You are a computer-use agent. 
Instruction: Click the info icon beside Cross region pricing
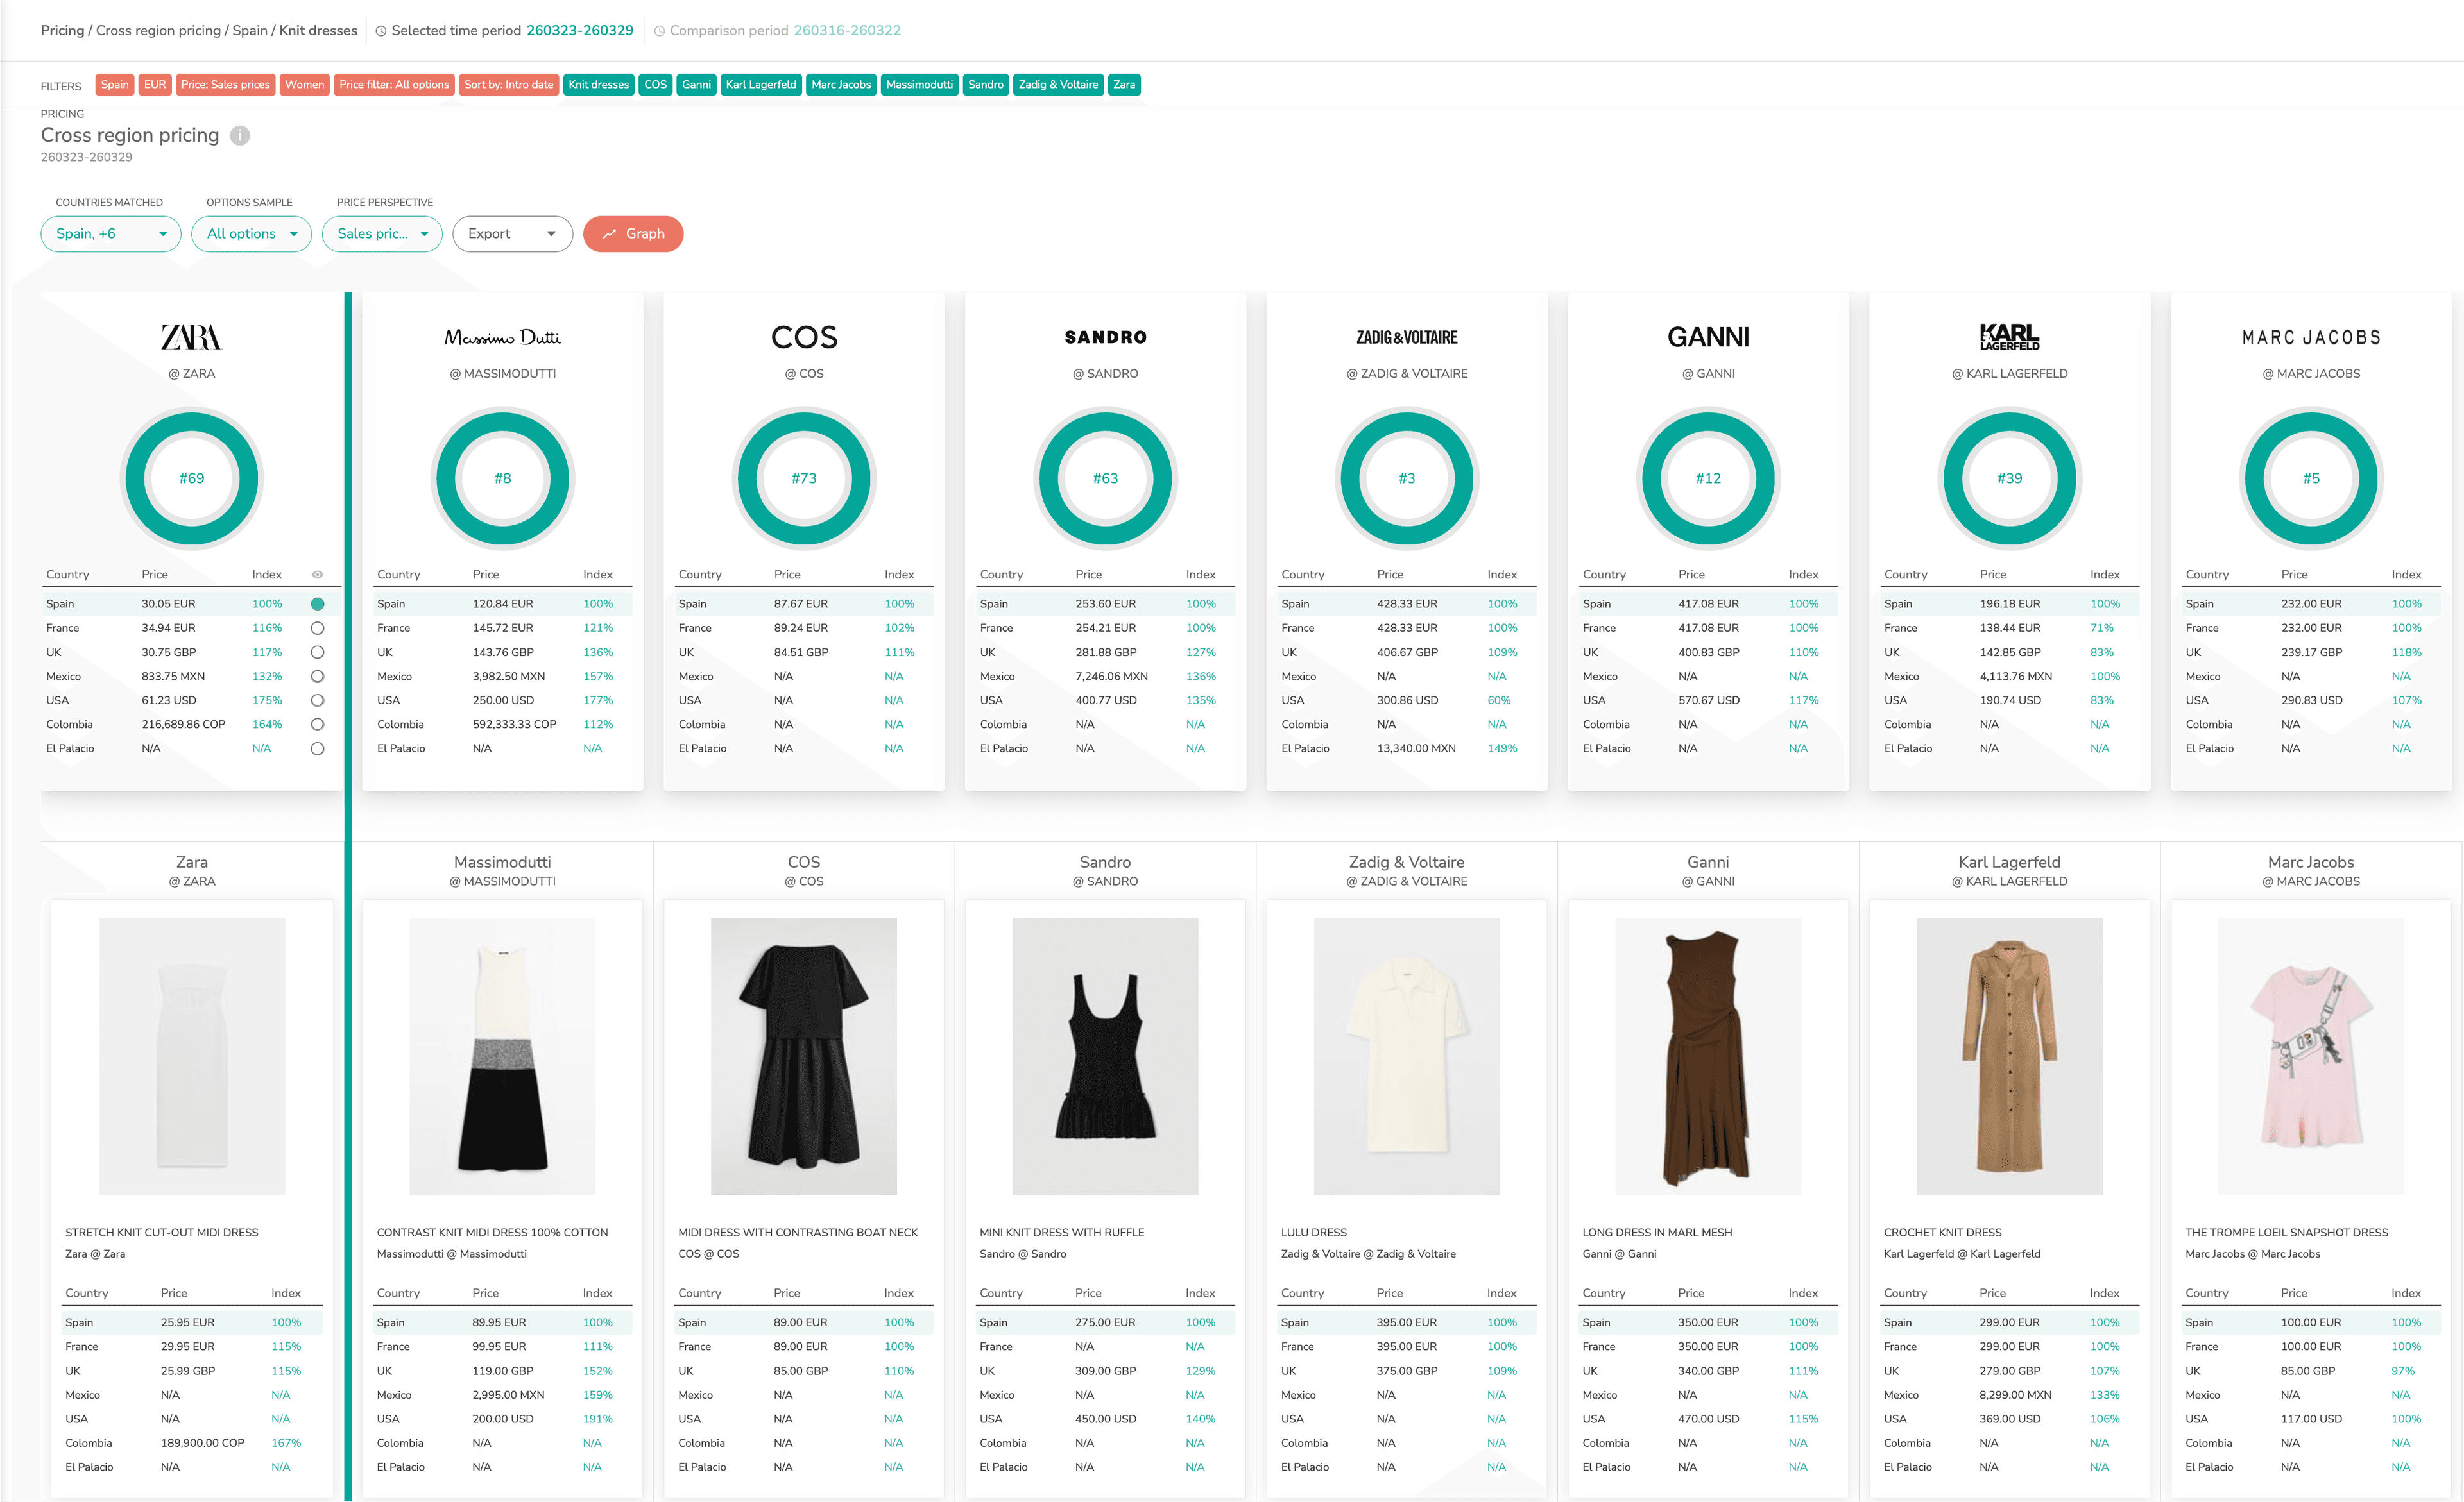point(240,136)
